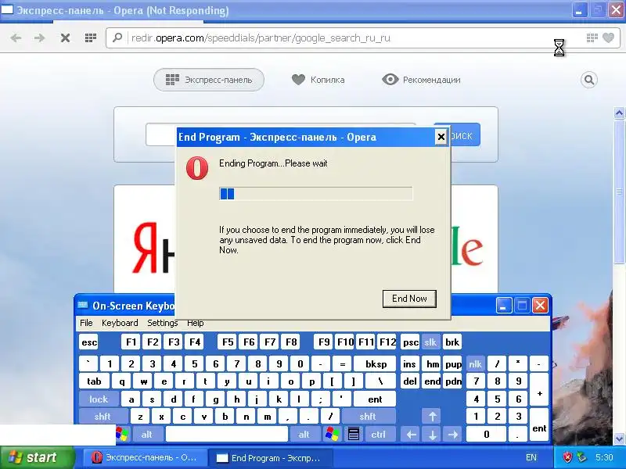626x469 pixels.
Task: Click the F12 key on On-Screen Keyboard
Action: 387,342
